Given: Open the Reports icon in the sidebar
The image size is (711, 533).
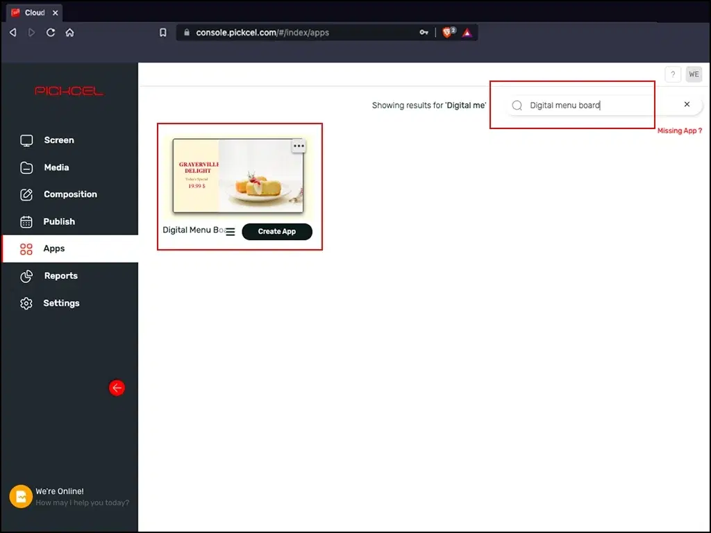Looking at the screenshot, I should coord(26,276).
